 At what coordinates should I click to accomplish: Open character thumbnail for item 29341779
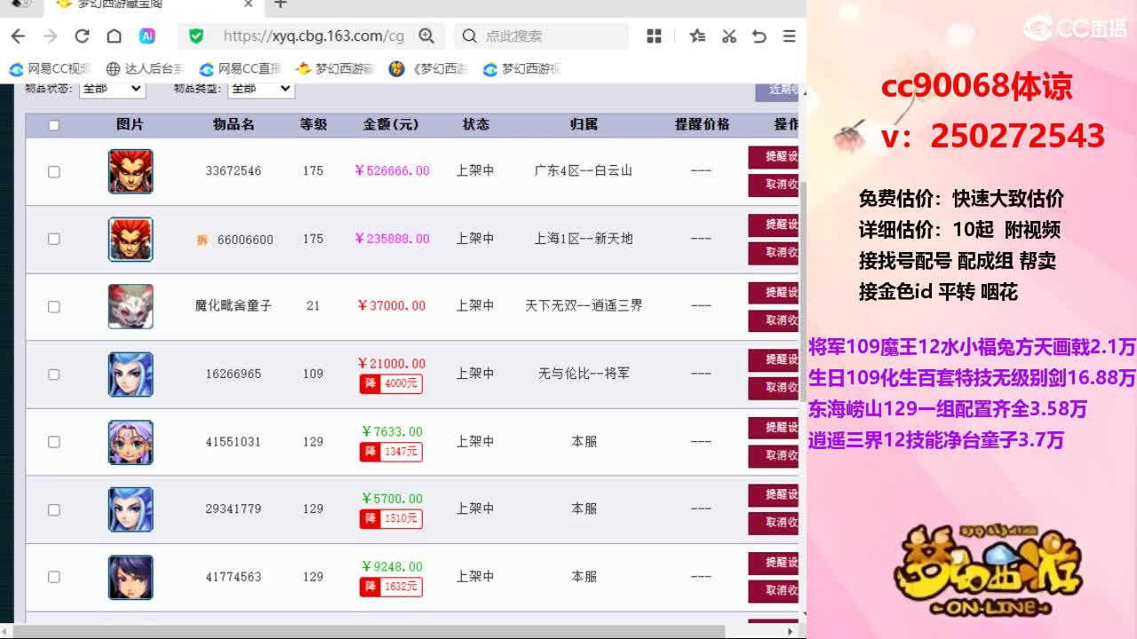pos(131,509)
